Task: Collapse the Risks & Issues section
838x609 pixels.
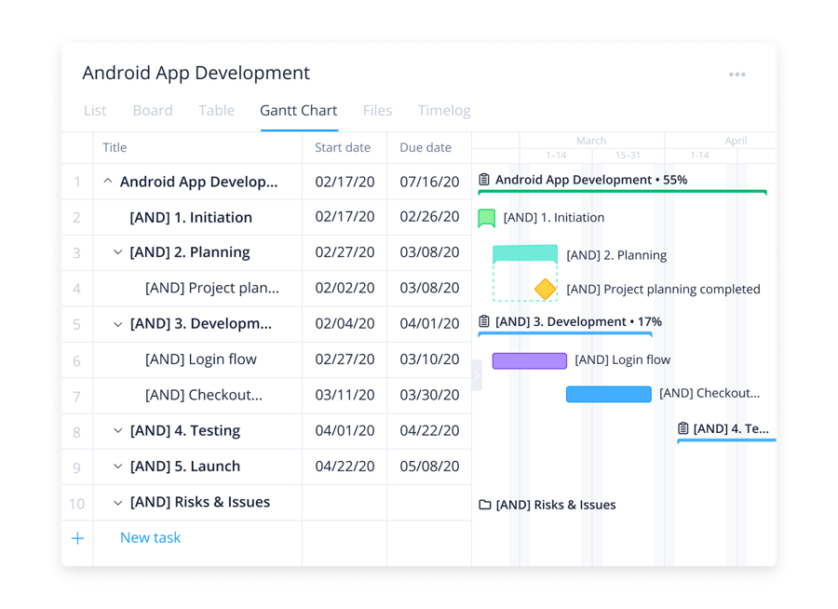Action: pyautogui.click(x=117, y=502)
